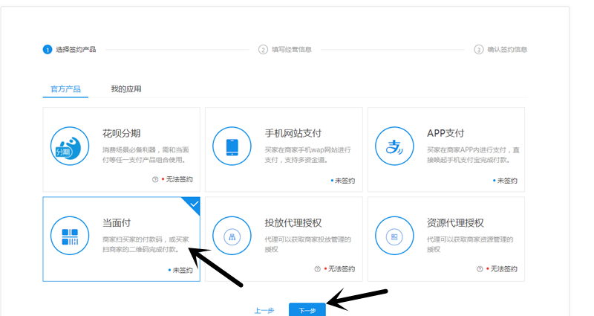This screenshot has height=316, width=594.
Task: Switch to 我的应用 tab
Action: coord(126,89)
